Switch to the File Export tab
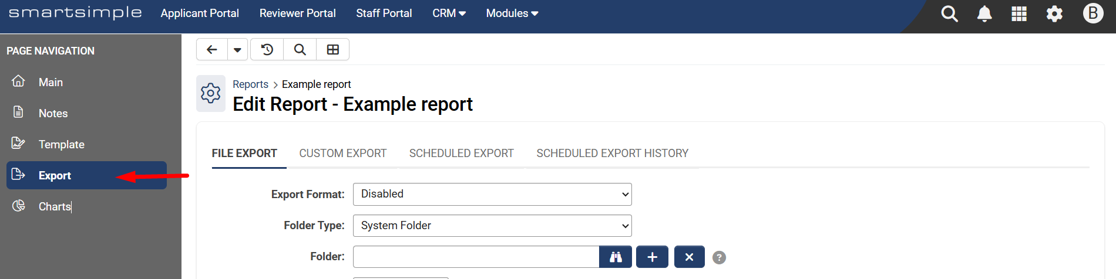1116x279 pixels. coord(244,154)
